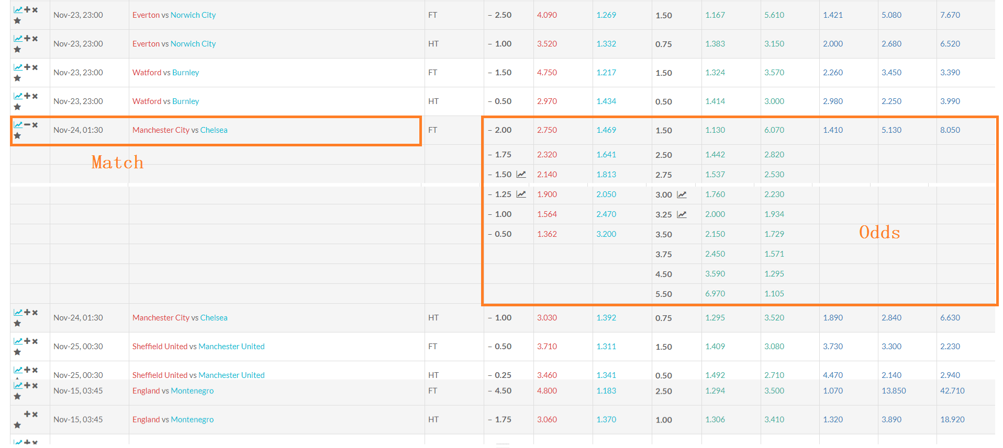Open Manchester City link in the FT row

(x=161, y=130)
